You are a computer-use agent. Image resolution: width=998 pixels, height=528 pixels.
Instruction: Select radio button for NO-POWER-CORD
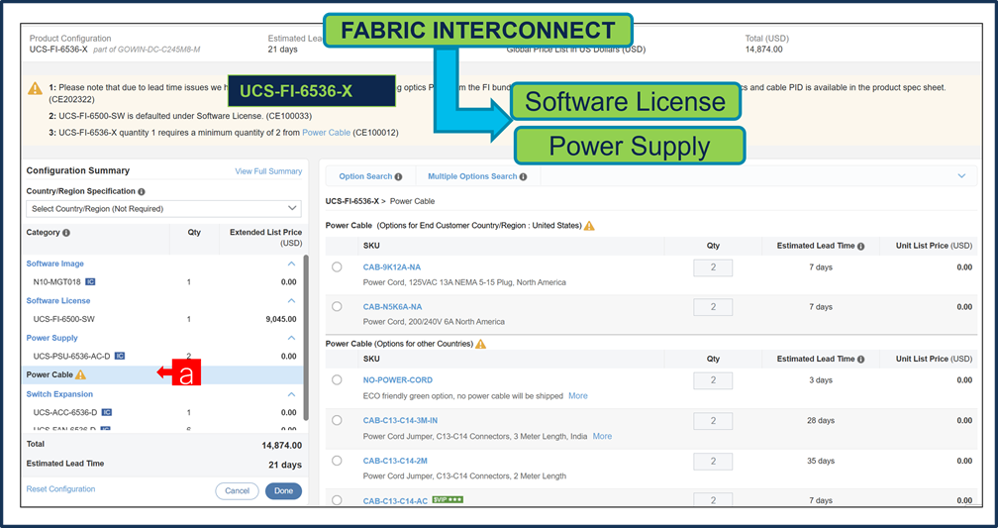(x=337, y=379)
